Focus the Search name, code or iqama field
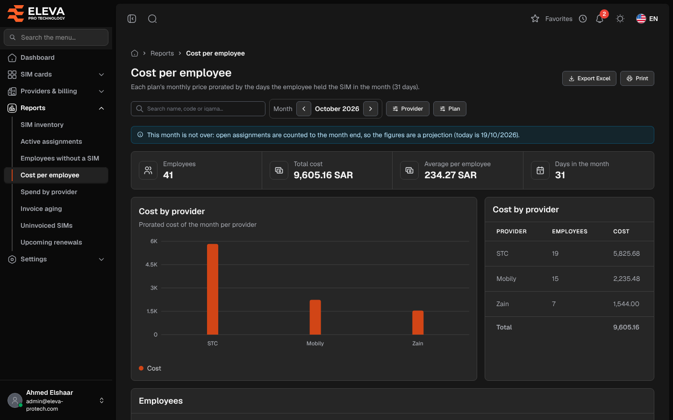 click(198, 109)
